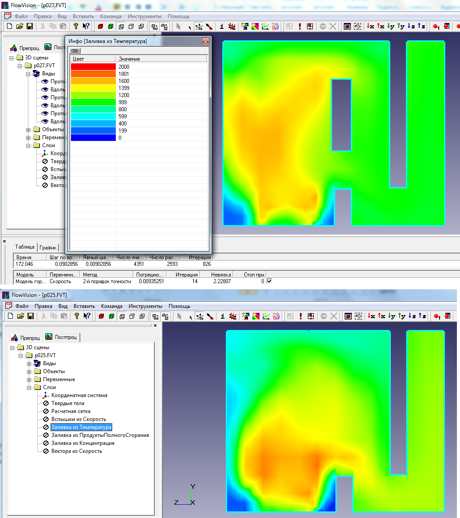This screenshot has width=460, height=518.
Task: Click the red down-arrow X rotation icon in p027
Action: (x=370, y=27)
